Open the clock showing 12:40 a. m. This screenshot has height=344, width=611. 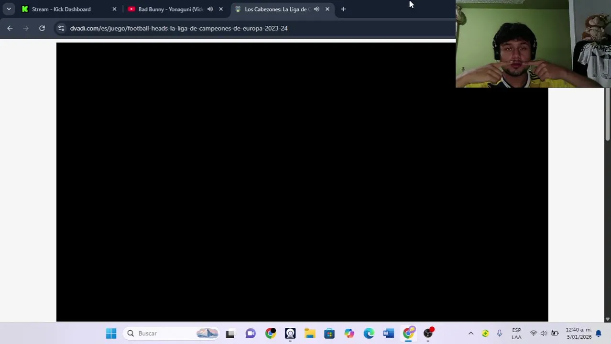(x=578, y=333)
